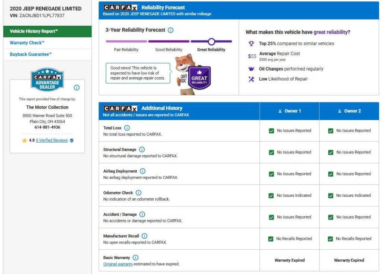Click Airbag Deployment info icon

142,171
